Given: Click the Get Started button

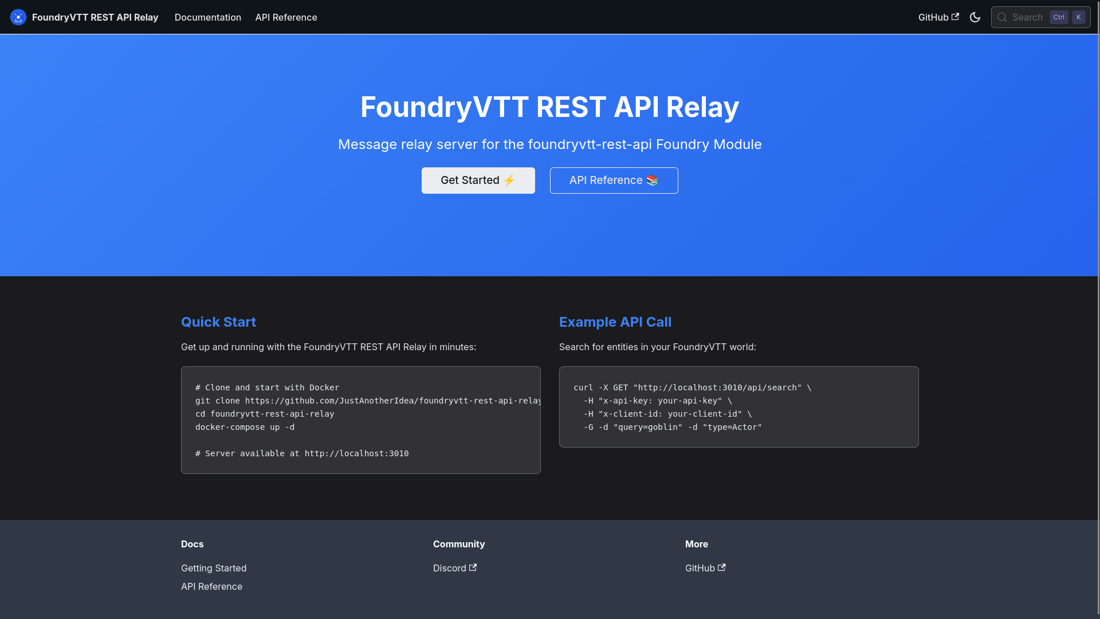Looking at the screenshot, I should 478,180.
